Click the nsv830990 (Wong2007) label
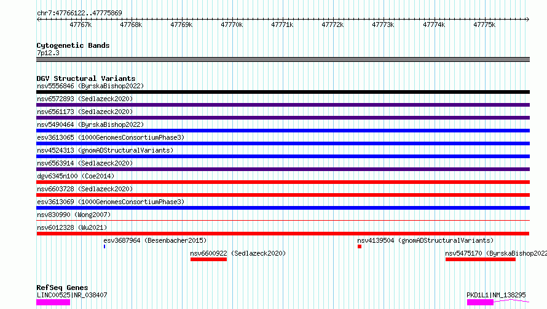Screen dimensions: 547x309 (74, 215)
